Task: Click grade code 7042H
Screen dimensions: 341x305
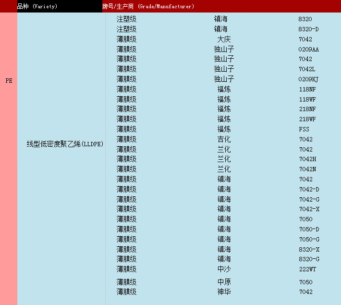Action: 307,159
